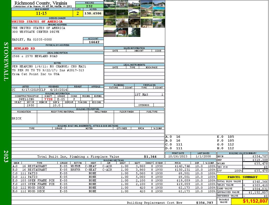Click the account number 16642
The height and width of the screenshot is (205, 269).
coord(94,42)
